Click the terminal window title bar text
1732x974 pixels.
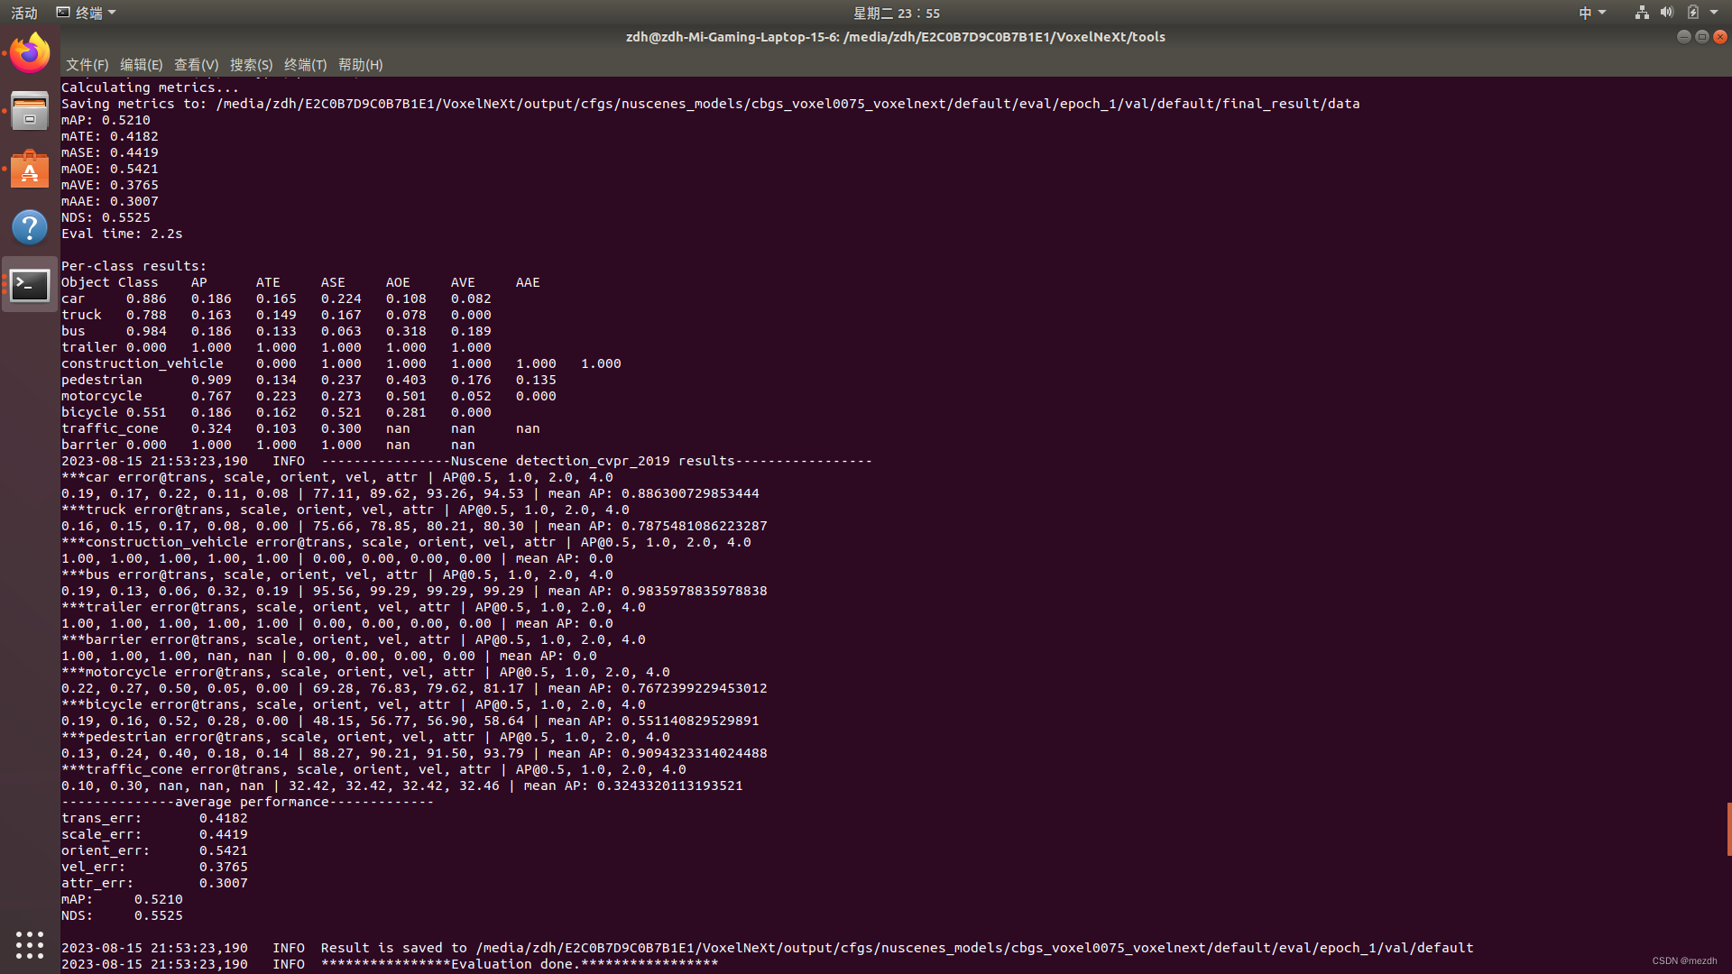[x=896, y=37]
